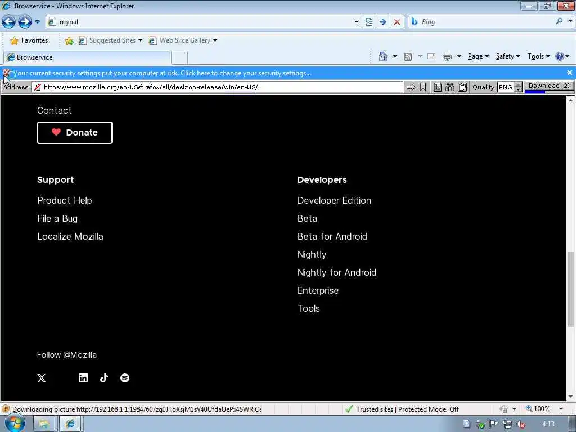Screen dimensions: 576x432
Task: Open the status bar privacy dropdown arrow
Action: (514, 409)
